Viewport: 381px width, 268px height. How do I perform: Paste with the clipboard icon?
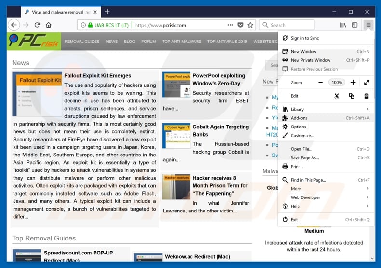click(x=367, y=96)
